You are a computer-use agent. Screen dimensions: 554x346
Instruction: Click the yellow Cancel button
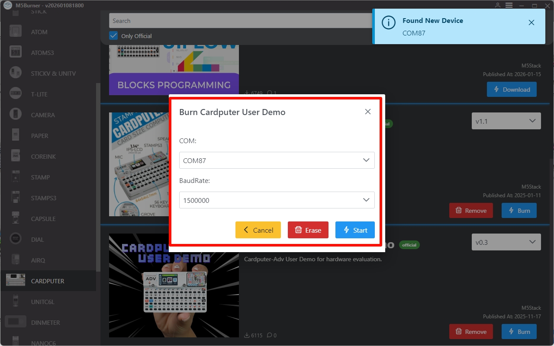(258, 230)
